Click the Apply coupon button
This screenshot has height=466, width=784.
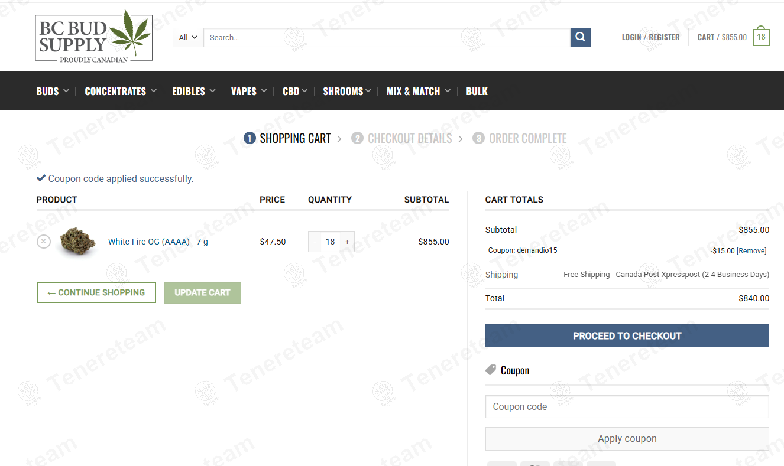(627, 439)
